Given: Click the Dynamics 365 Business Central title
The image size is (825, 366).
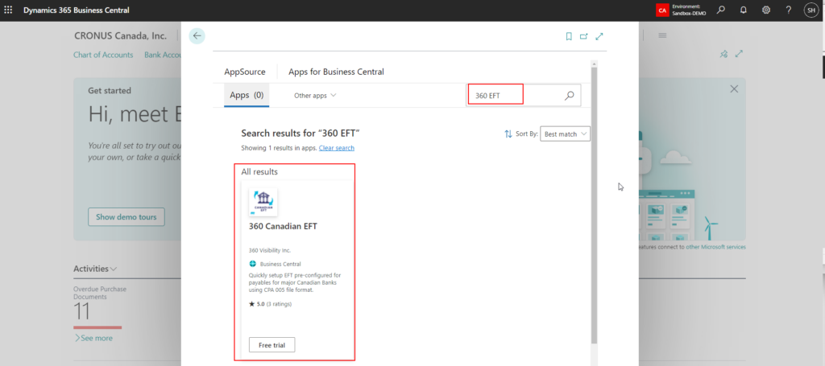Looking at the screenshot, I should point(77,10).
